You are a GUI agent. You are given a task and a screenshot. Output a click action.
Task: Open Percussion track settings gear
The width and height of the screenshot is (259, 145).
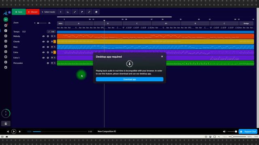(x=48, y=63)
